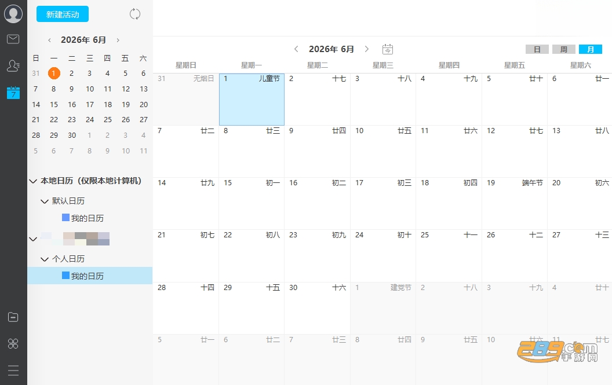Collapse the 默认日历 group

tap(45, 201)
